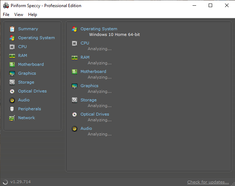The width and height of the screenshot is (235, 186).
Task: Select Operating System in the sidebar
Action: pyautogui.click(x=36, y=38)
